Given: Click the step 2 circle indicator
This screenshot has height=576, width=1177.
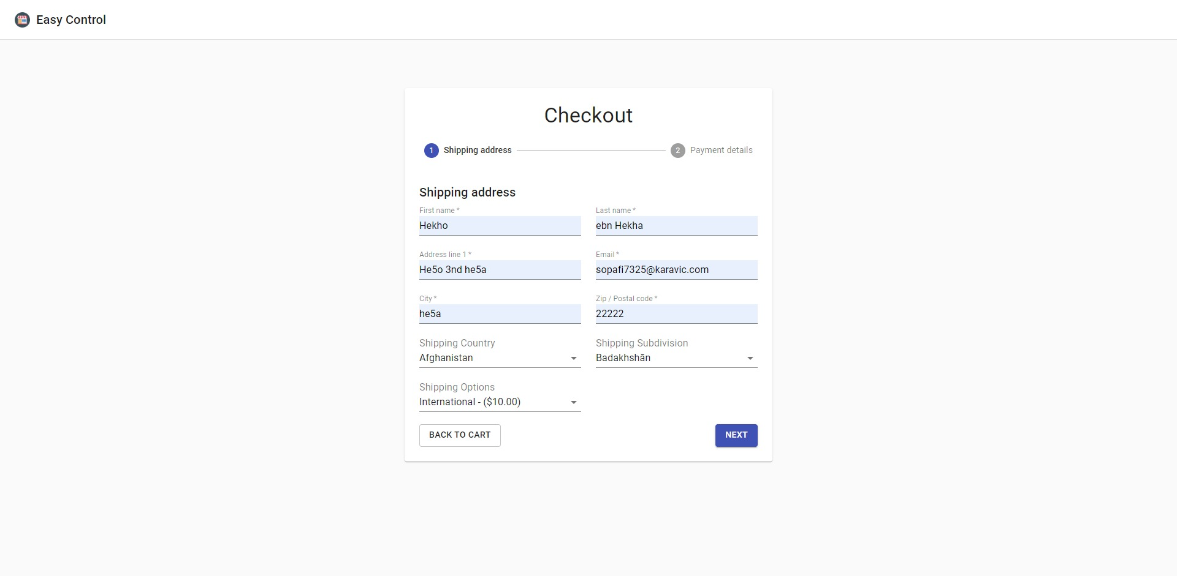Looking at the screenshot, I should coord(677,150).
